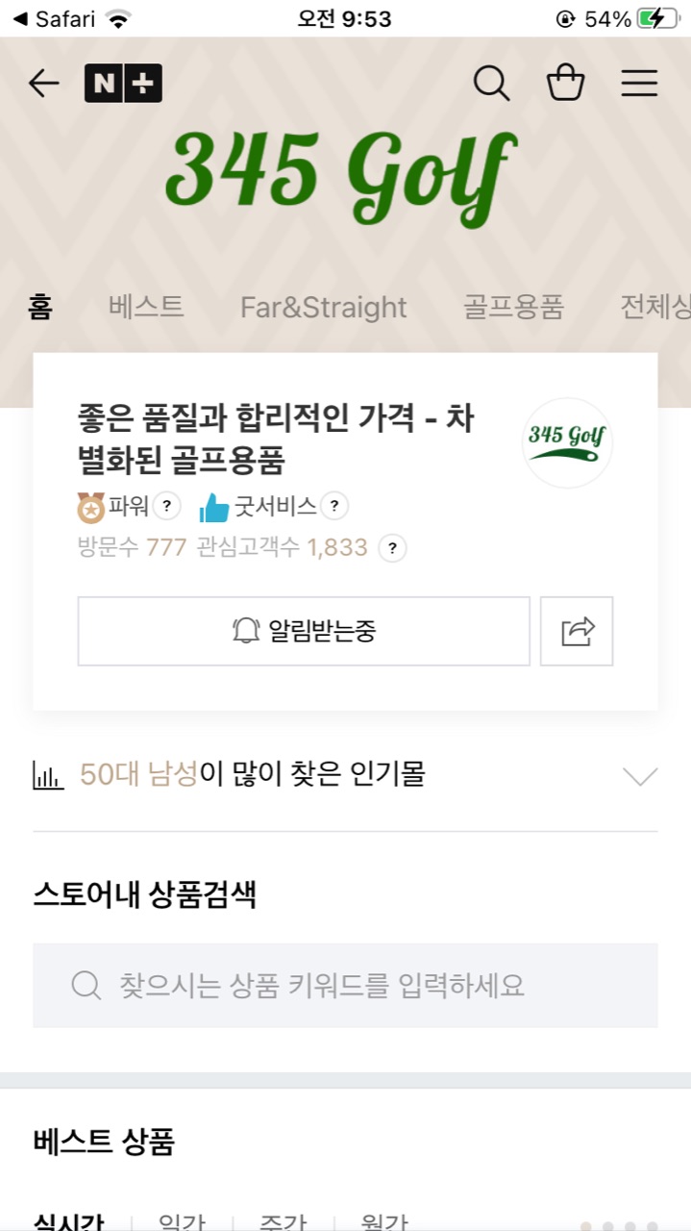
Task: Tap the 345 Golf store title banner
Action: [x=341, y=171]
